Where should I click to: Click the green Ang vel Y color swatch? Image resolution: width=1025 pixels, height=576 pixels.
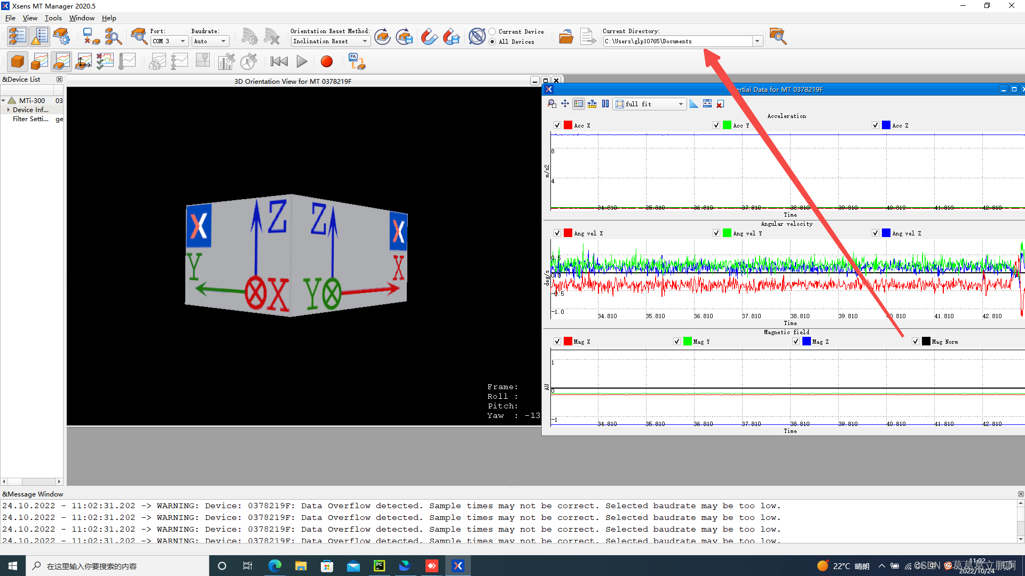(727, 233)
